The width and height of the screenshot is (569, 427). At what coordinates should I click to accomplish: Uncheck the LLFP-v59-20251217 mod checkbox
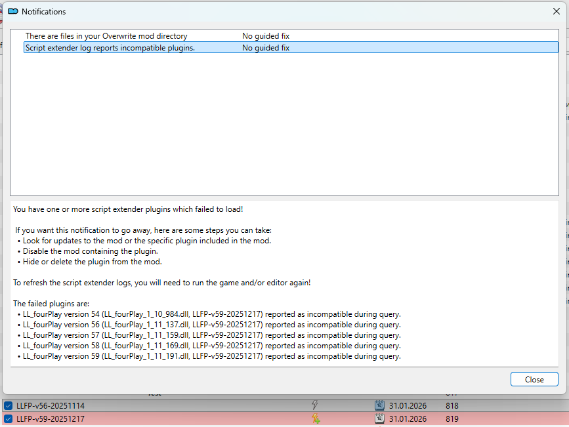pos(8,418)
